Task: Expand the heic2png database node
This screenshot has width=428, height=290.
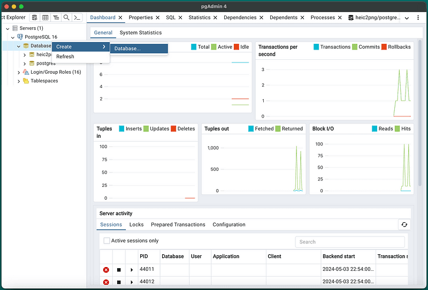Action: [x=25, y=55]
